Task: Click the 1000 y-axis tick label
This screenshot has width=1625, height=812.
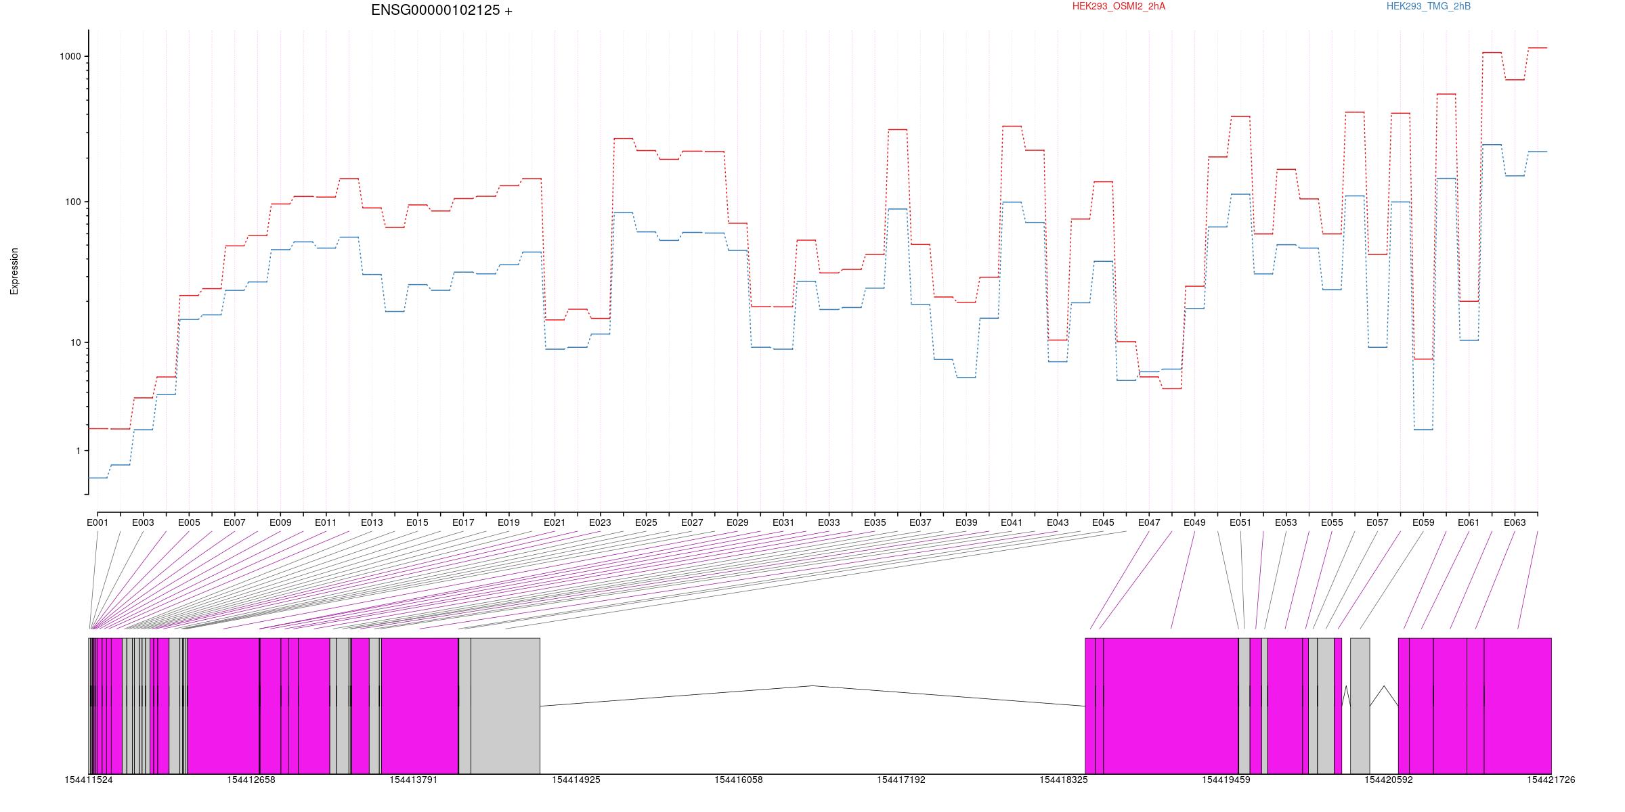Action: point(70,56)
